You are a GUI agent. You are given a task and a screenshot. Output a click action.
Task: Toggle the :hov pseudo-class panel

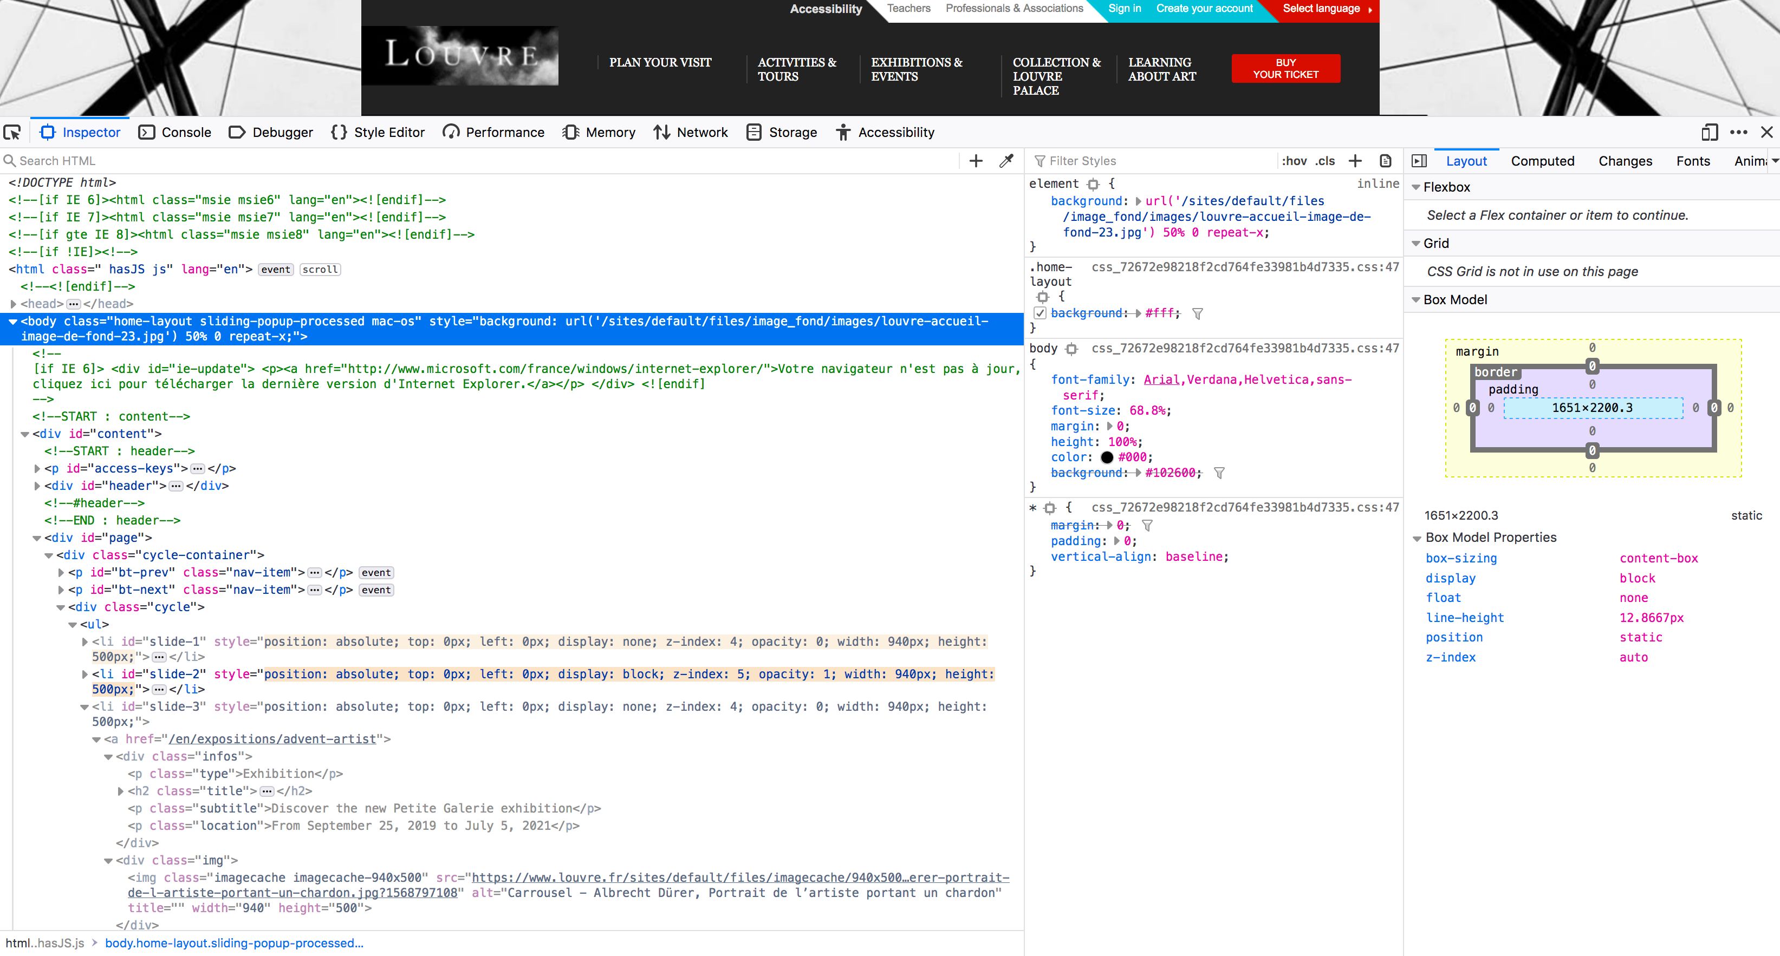[x=1294, y=161]
